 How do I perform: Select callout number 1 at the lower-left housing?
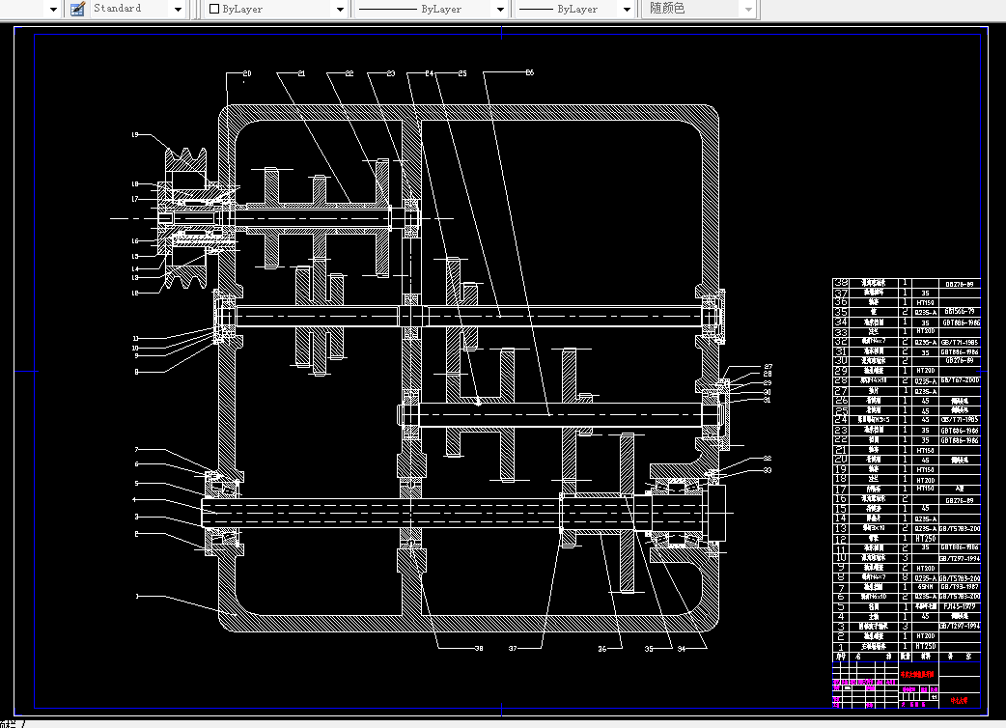[x=137, y=597]
